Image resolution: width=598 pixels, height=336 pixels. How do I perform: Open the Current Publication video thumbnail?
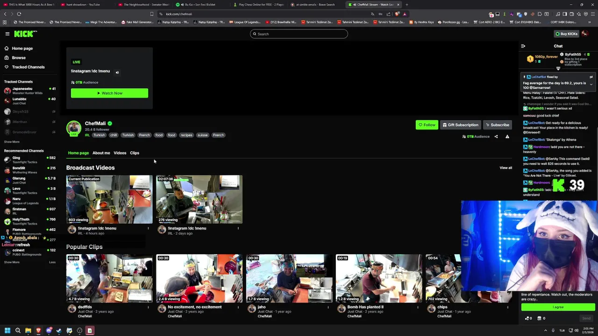click(x=109, y=199)
